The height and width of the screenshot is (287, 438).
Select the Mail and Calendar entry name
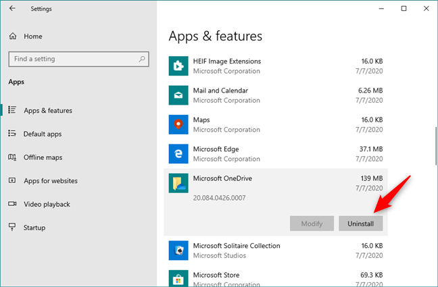(220, 90)
